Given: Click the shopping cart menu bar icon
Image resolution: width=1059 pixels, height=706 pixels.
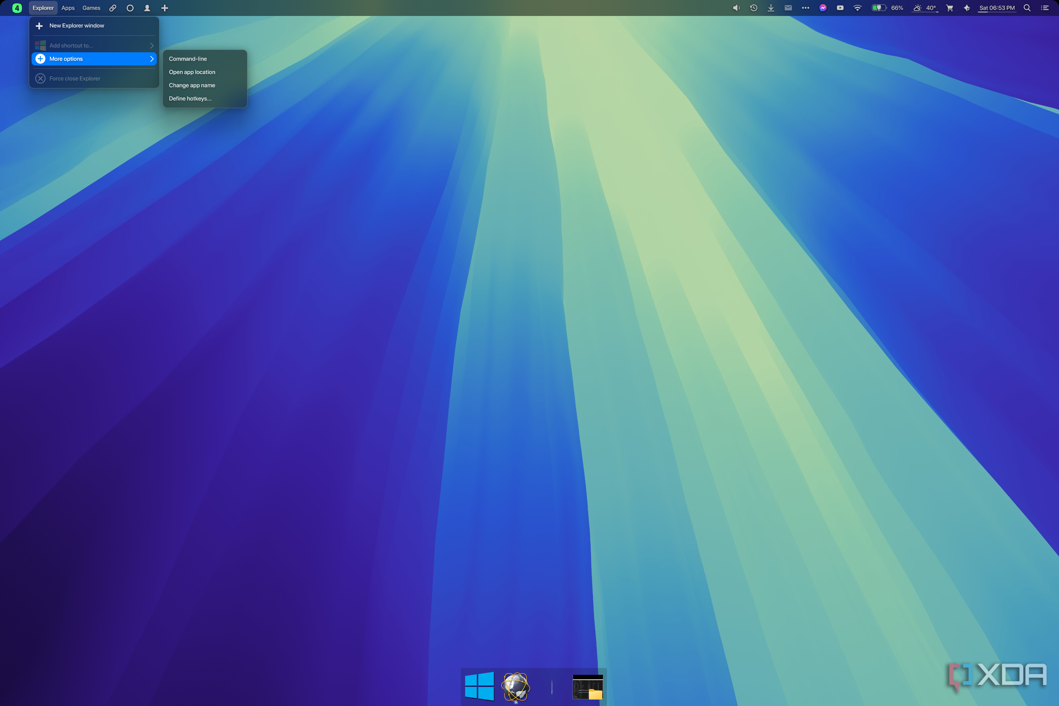Looking at the screenshot, I should [949, 8].
